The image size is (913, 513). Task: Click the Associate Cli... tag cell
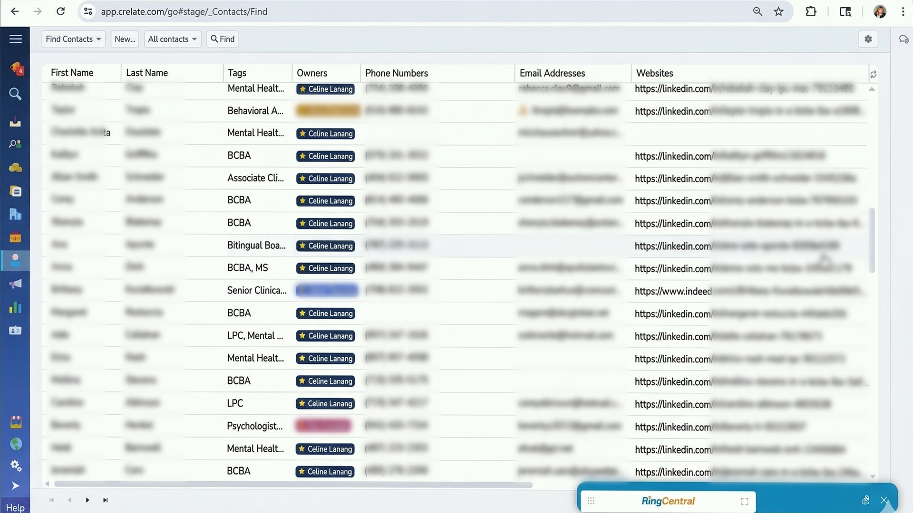(x=255, y=178)
